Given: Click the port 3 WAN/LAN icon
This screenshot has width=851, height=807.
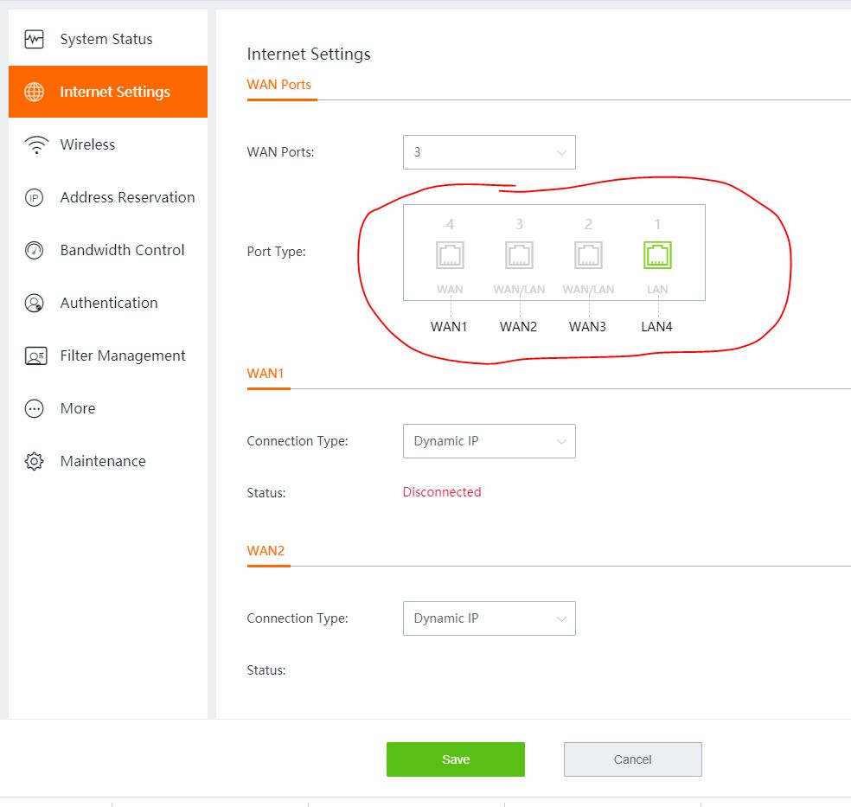Looking at the screenshot, I should pyautogui.click(x=519, y=255).
